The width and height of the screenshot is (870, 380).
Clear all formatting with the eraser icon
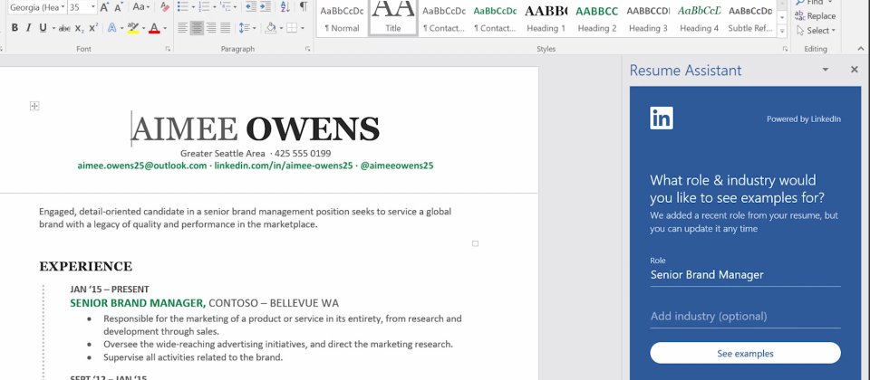165,7
